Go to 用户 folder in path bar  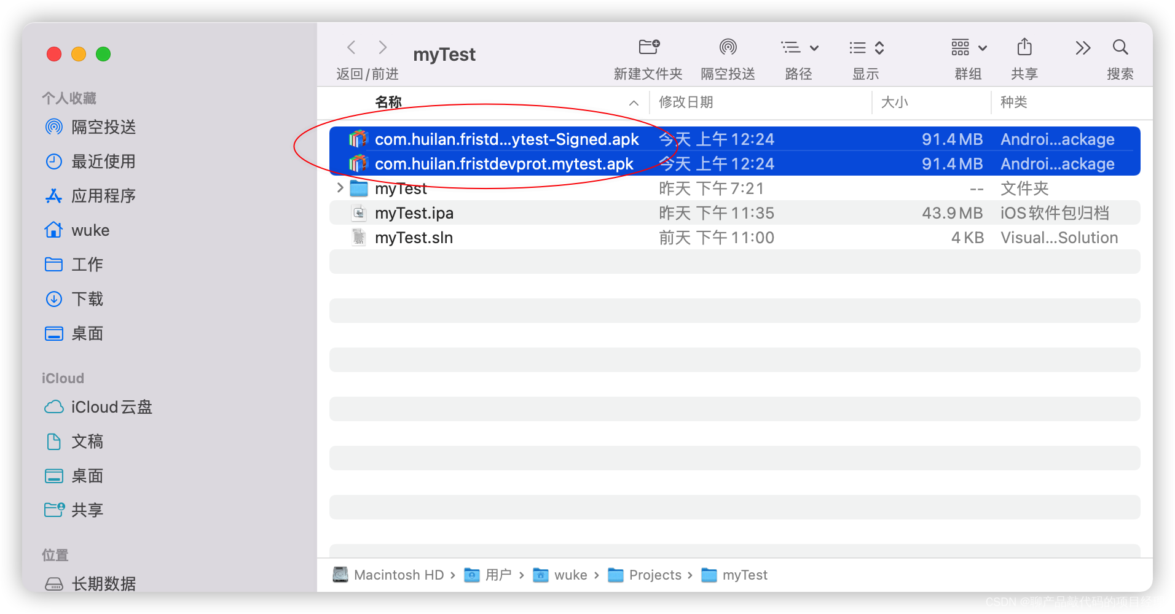[x=488, y=575]
